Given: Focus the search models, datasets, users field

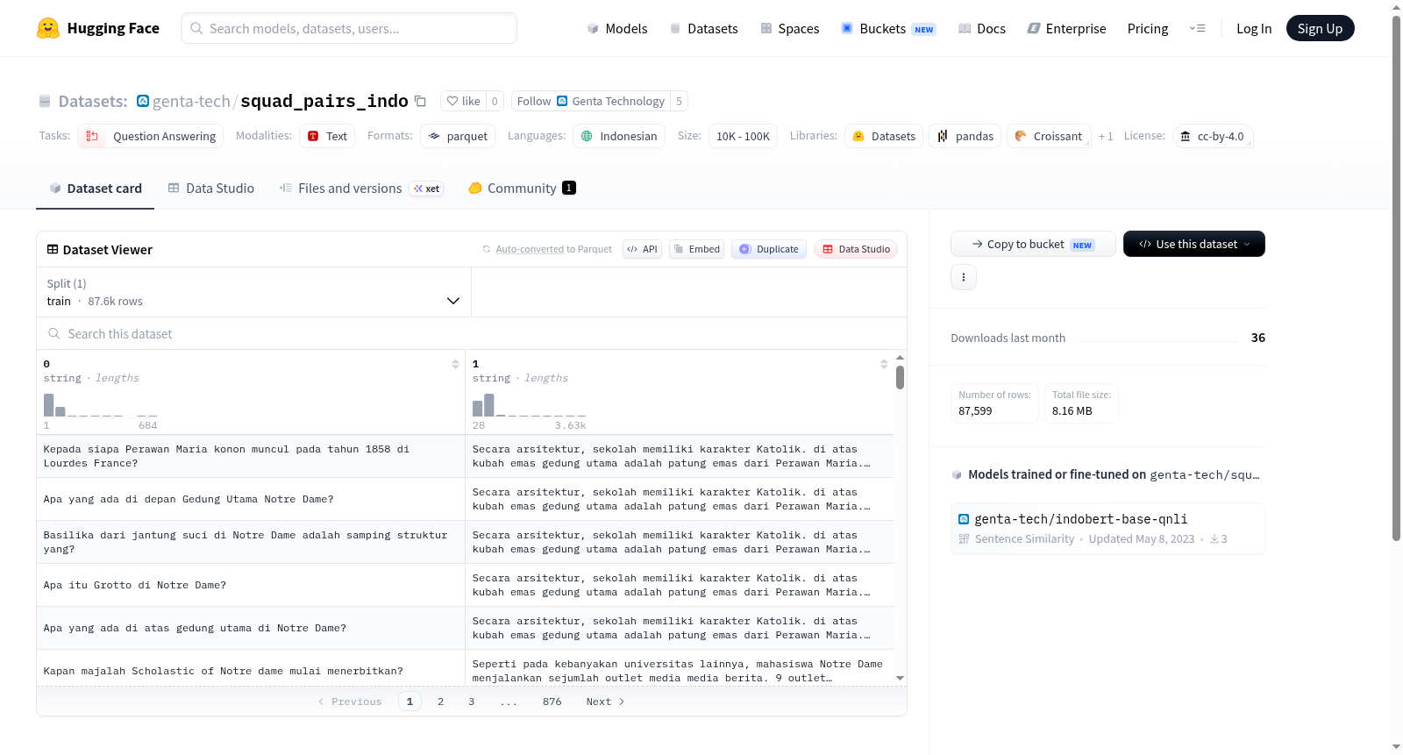Looking at the screenshot, I should pos(349,28).
